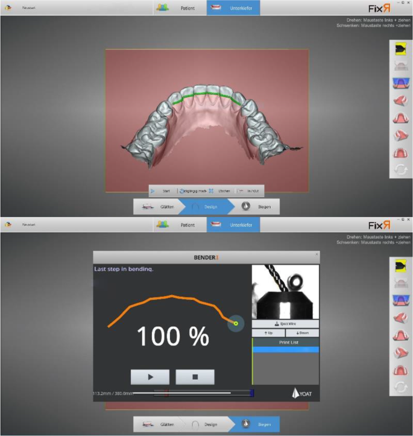Click the YOAT logo in Bender dialog

pyautogui.click(x=302, y=393)
